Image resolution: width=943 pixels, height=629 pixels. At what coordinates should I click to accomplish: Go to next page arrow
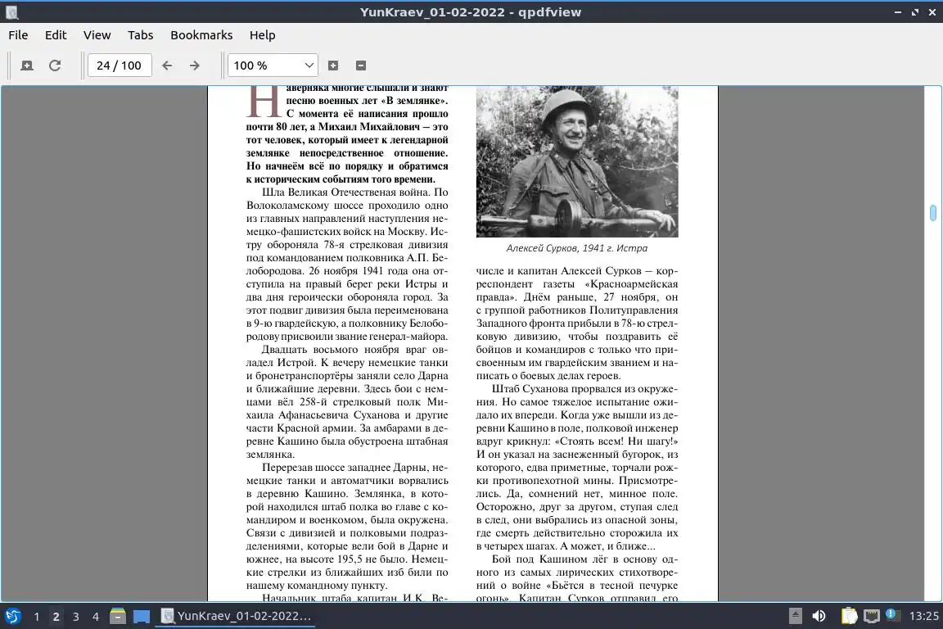click(194, 66)
